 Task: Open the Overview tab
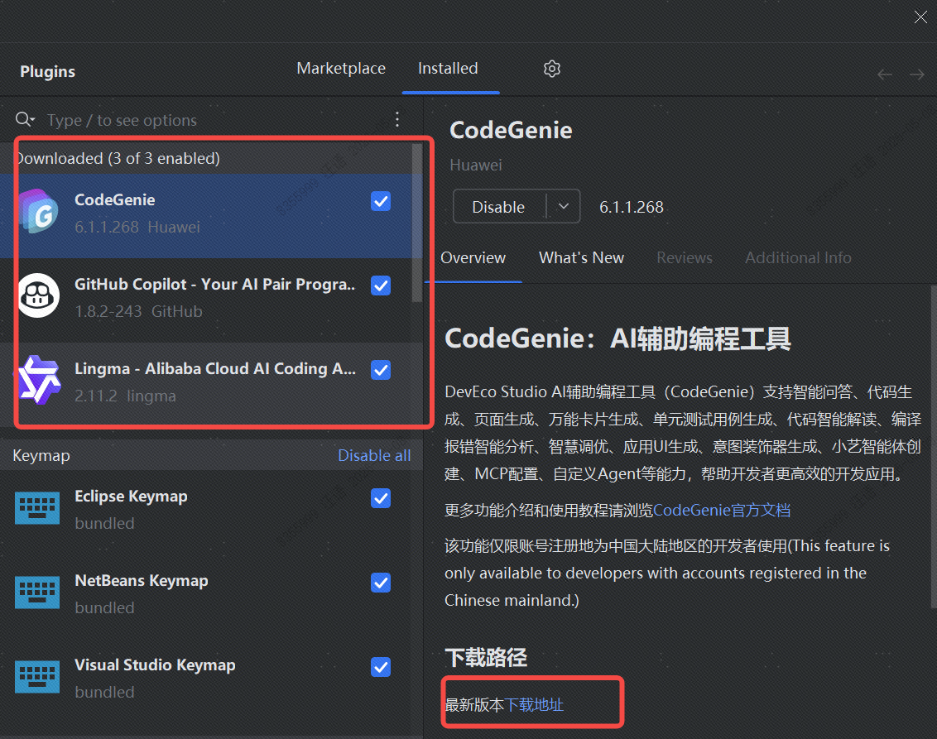473,257
